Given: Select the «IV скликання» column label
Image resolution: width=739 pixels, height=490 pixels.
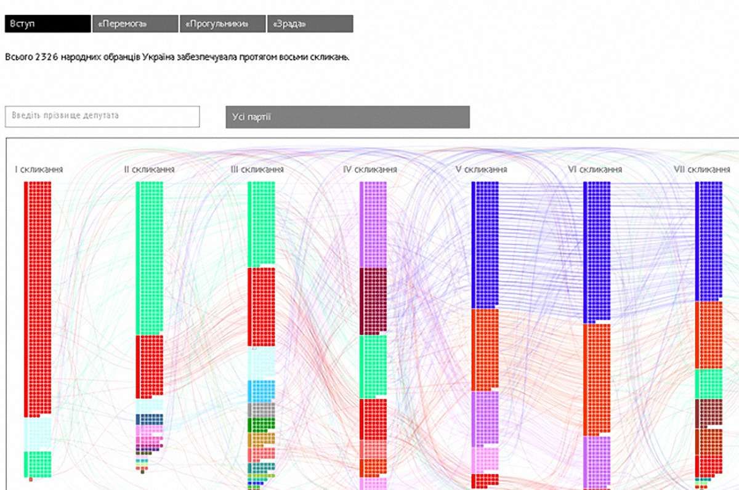Looking at the screenshot, I should [x=370, y=169].
